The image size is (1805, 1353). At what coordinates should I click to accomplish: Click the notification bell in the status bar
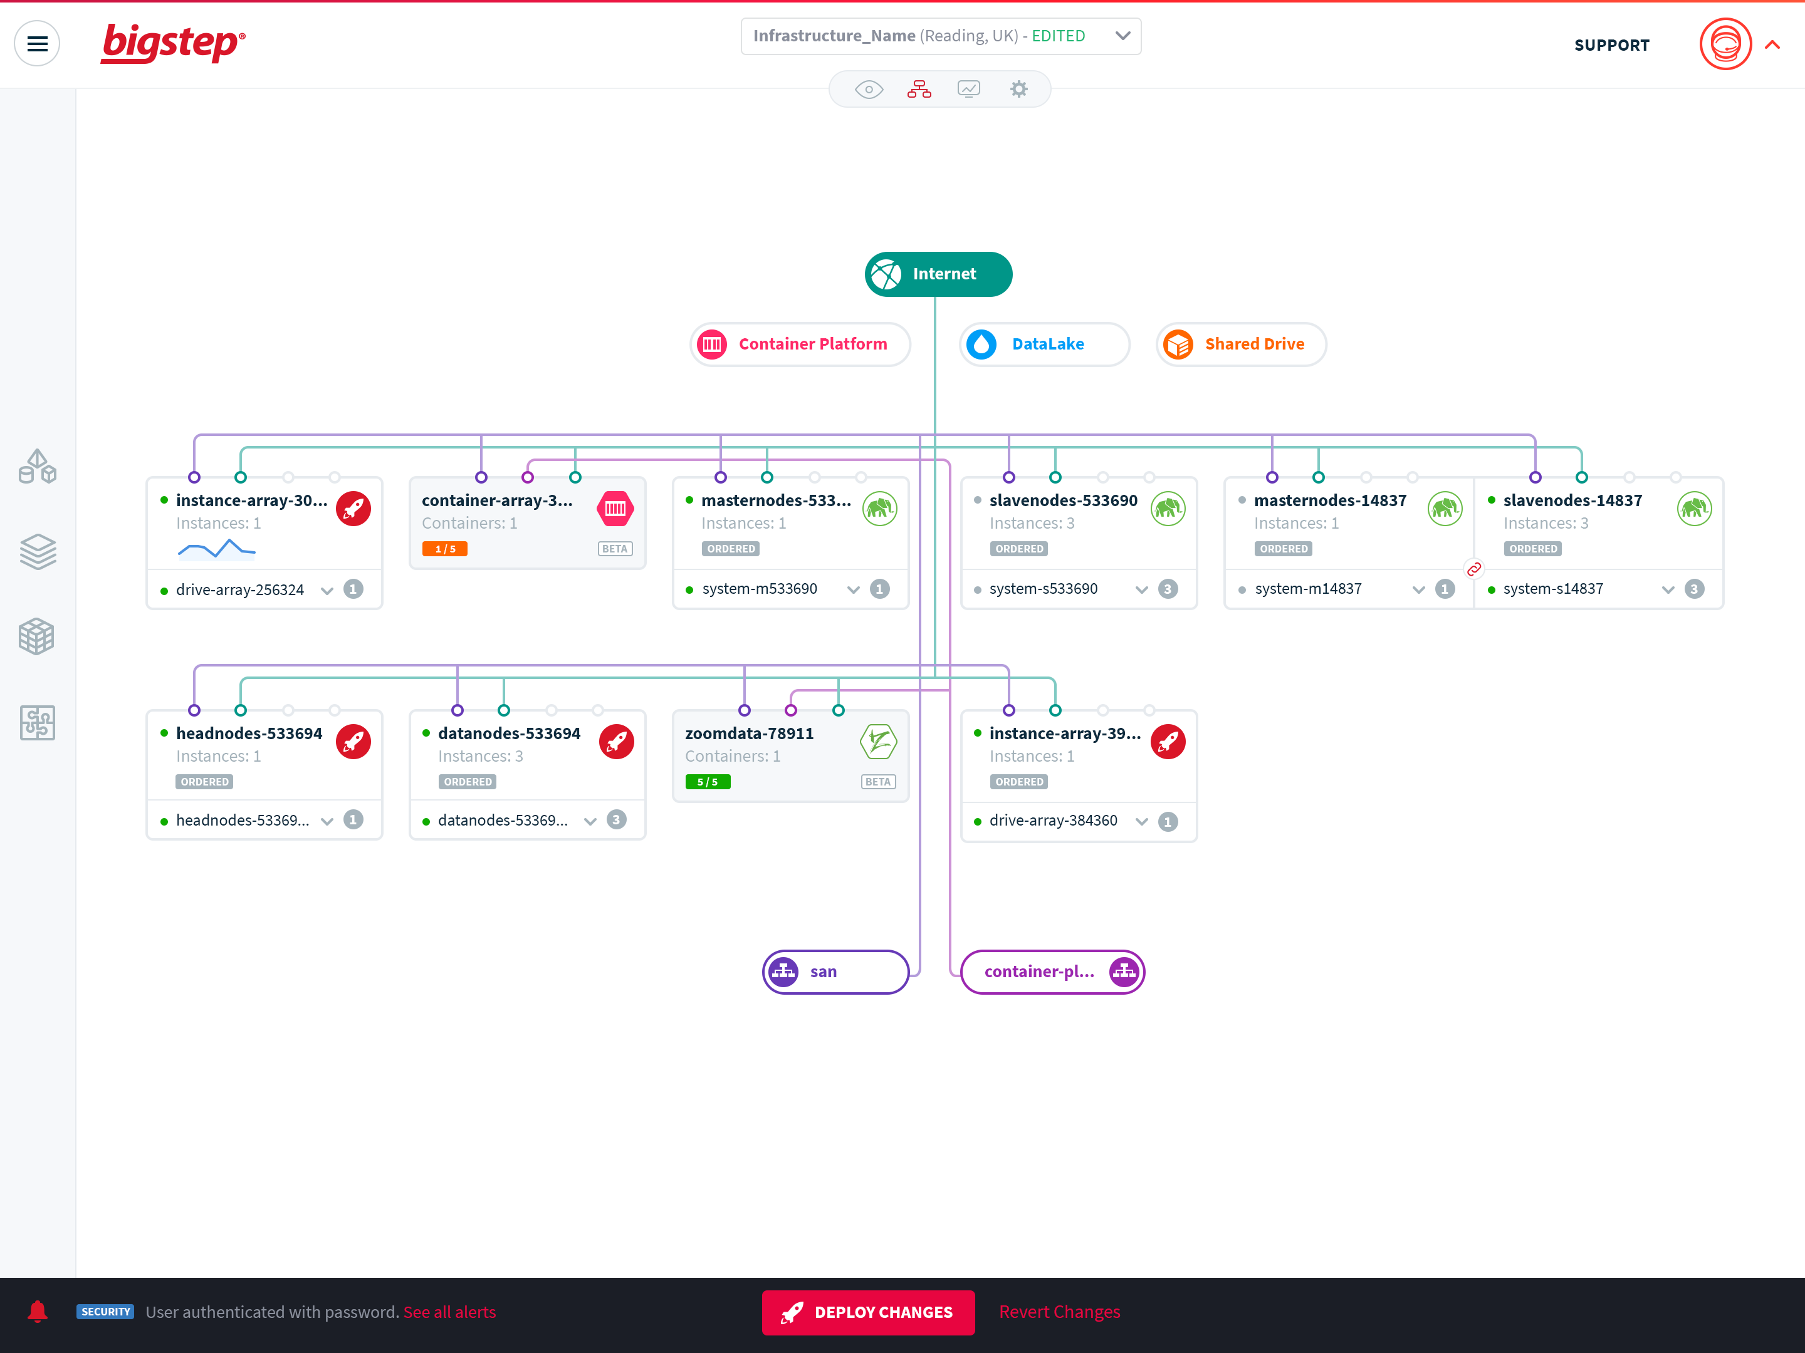37,1312
